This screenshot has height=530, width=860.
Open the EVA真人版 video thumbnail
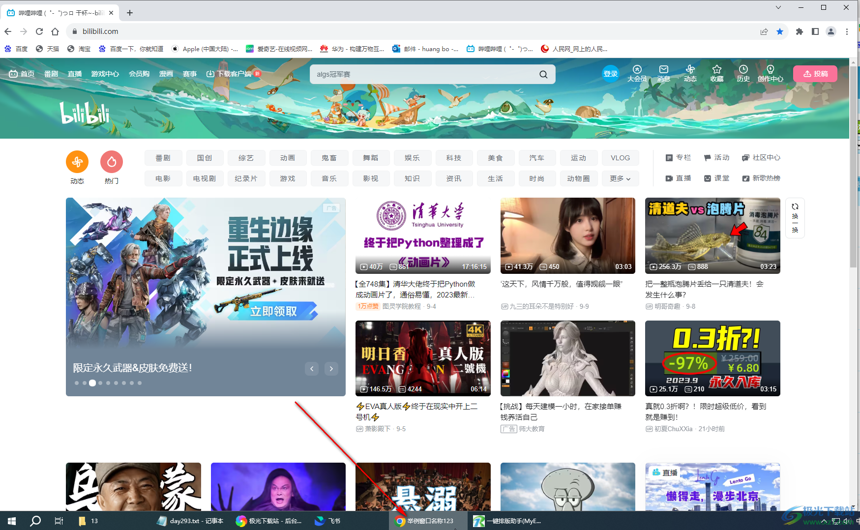coord(423,358)
